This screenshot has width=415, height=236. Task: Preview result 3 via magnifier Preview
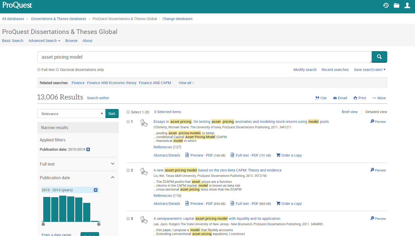[x=378, y=218]
